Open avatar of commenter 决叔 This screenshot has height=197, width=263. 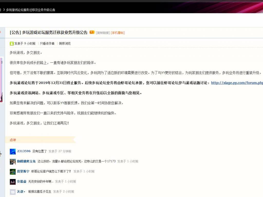(x=13, y=192)
